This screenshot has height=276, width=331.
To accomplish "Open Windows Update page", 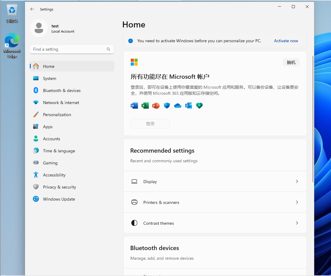I will (72, 199).
